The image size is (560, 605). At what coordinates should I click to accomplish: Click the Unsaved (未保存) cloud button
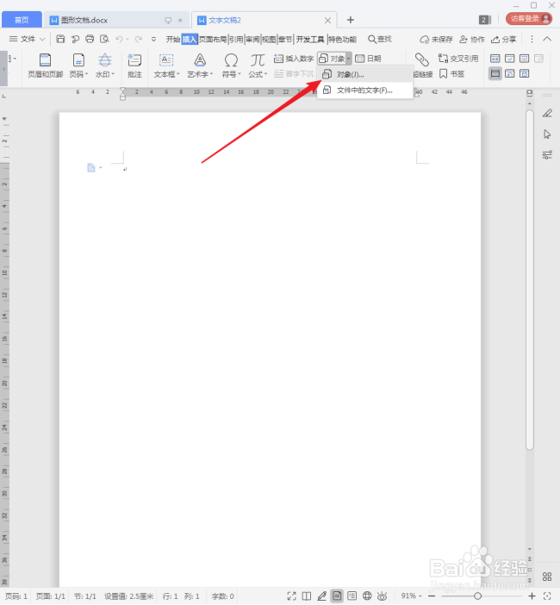(x=436, y=39)
